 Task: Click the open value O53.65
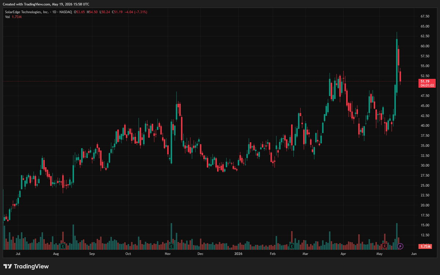pos(80,12)
